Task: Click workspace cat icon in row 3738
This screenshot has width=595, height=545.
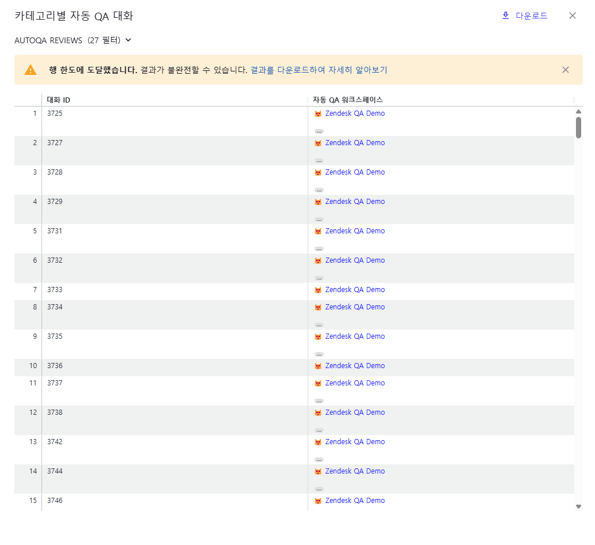Action: pos(318,413)
